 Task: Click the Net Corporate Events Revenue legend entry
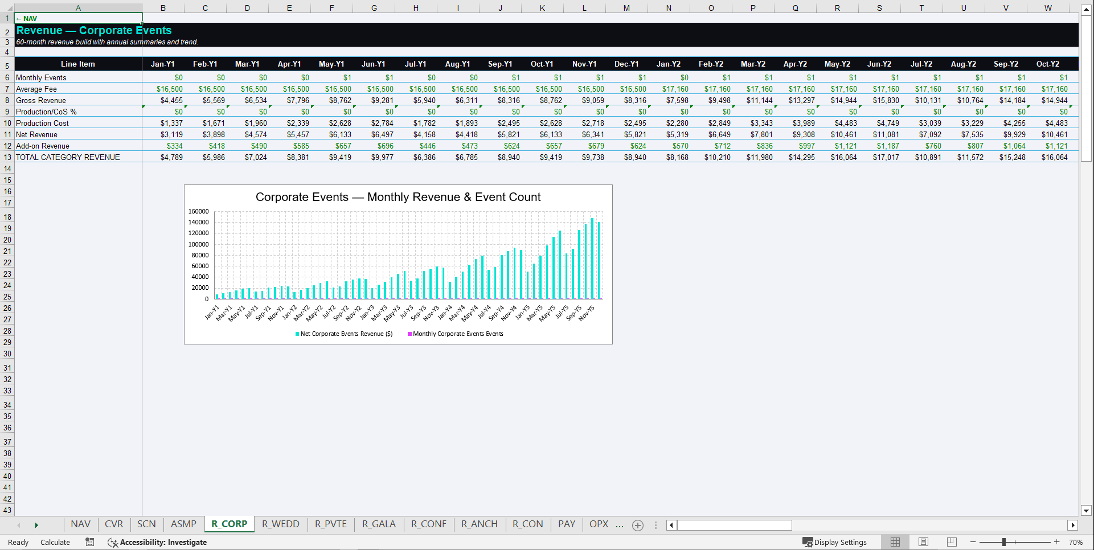pyautogui.click(x=344, y=334)
